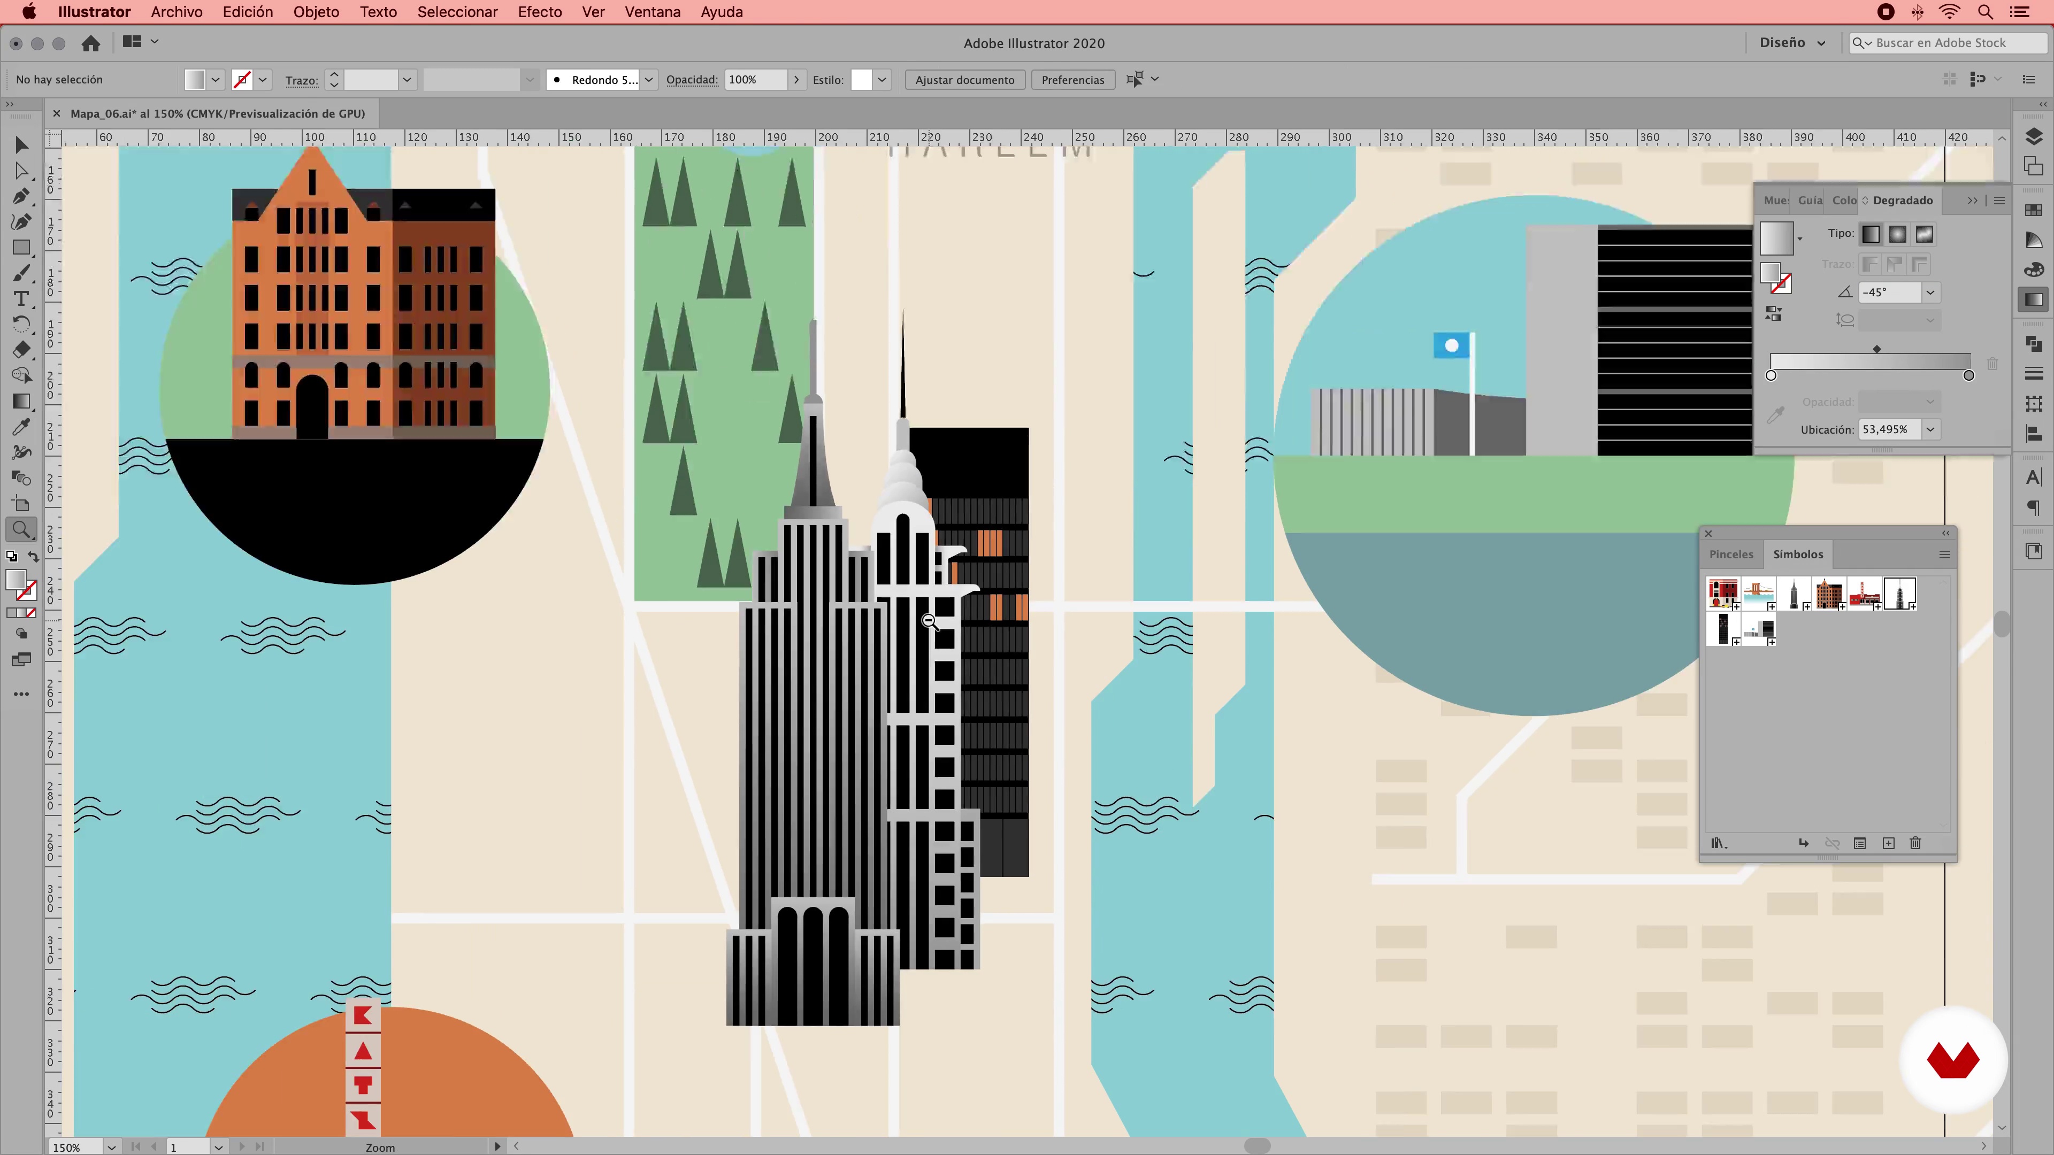Open the Símbolos panel hamburger menu
Viewport: 2054px width, 1155px height.
[1945, 555]
